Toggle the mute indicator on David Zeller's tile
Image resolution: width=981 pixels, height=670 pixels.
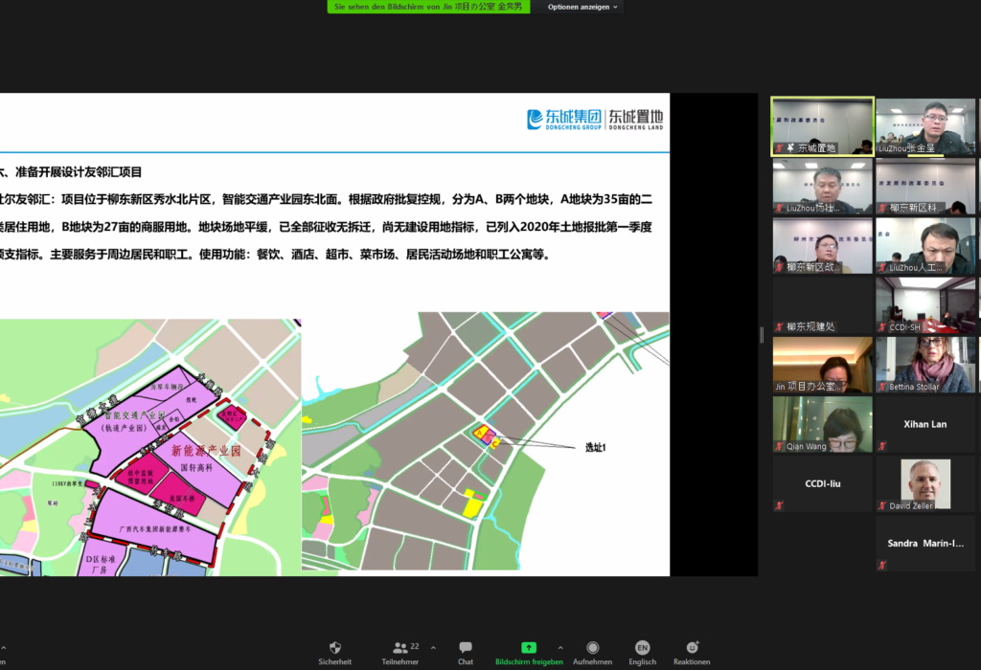click(883, 506)
